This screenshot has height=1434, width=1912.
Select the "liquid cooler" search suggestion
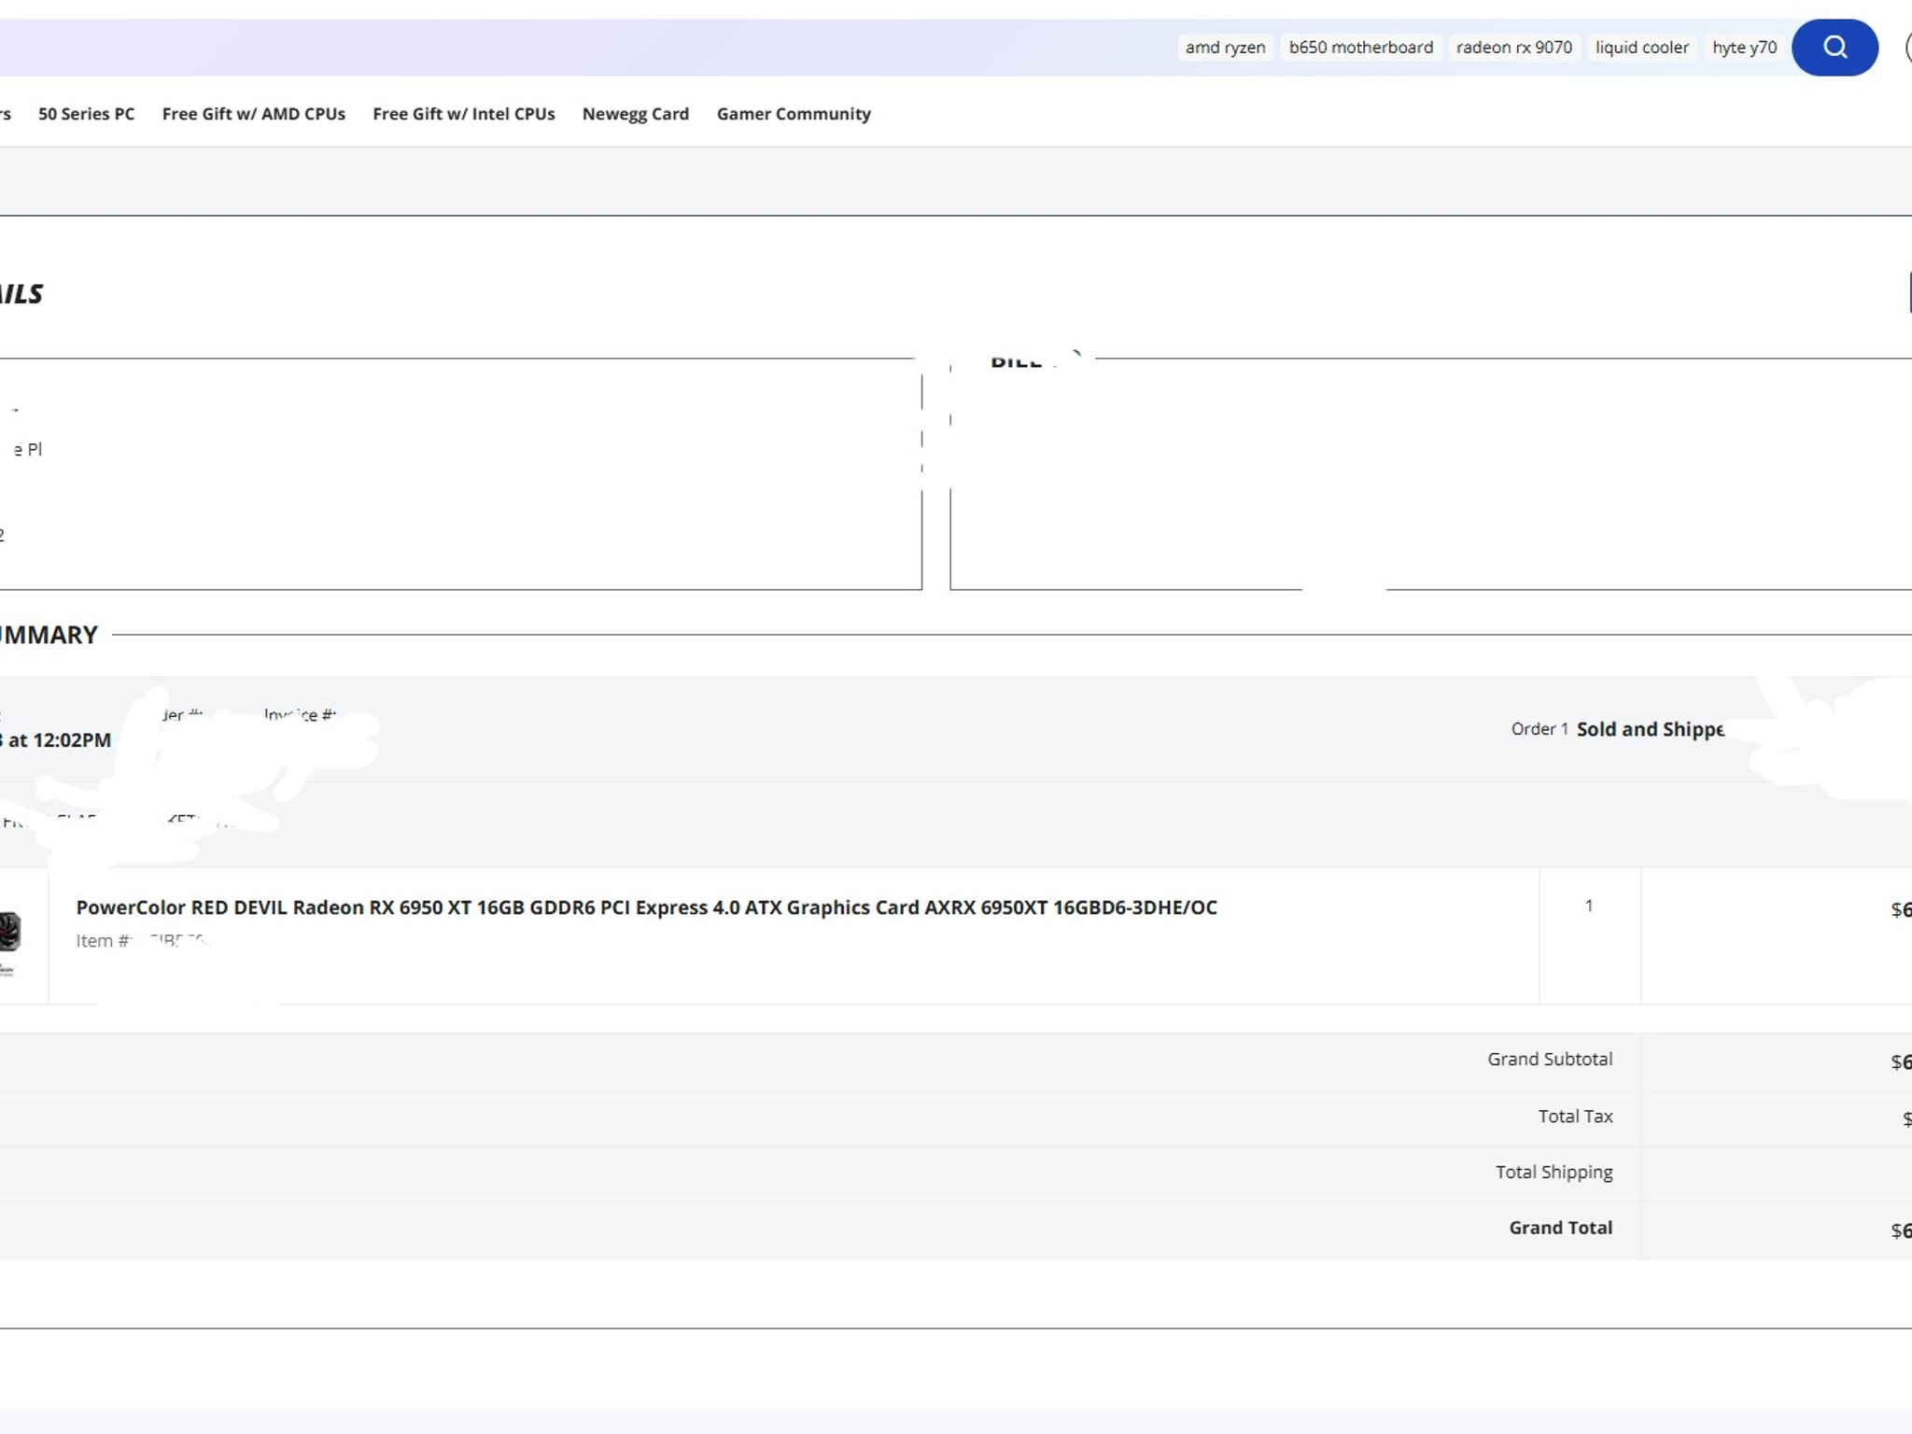coord(1641,48)
